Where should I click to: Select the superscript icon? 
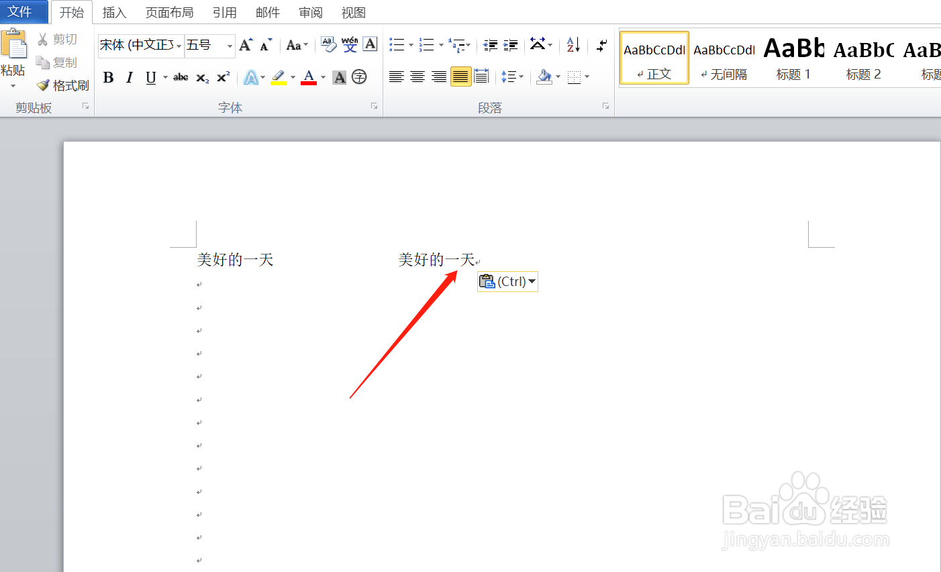coord(222,77)
